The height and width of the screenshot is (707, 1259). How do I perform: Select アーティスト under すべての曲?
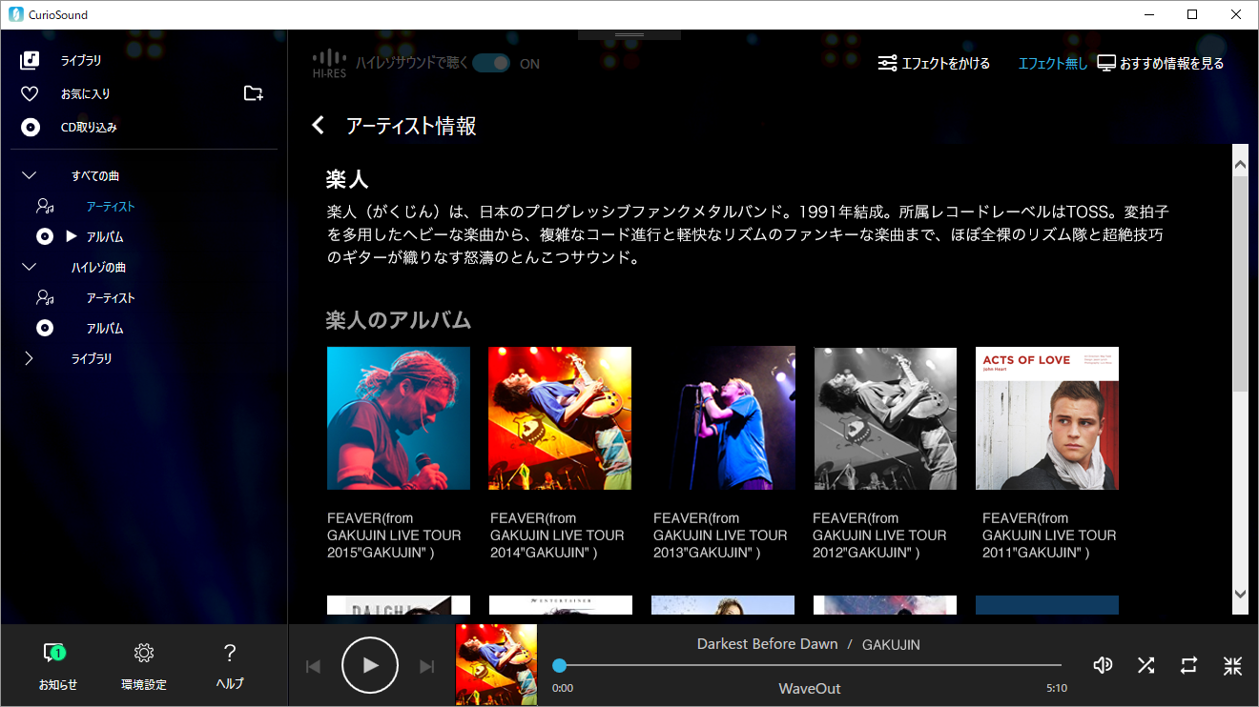coord(111,207)
